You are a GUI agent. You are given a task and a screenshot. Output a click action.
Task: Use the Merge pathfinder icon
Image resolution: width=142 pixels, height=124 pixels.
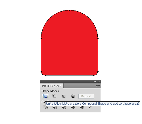pyautogui.click(x=64, y=107)
